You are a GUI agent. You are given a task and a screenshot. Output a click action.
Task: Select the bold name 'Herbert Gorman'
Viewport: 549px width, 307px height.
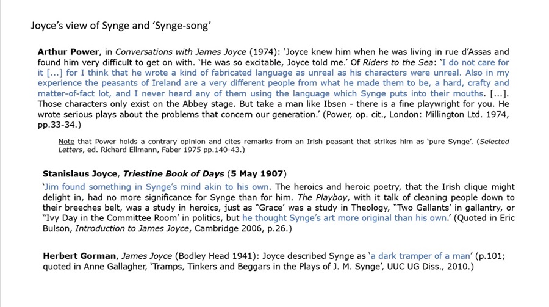(x=79, y=256)
